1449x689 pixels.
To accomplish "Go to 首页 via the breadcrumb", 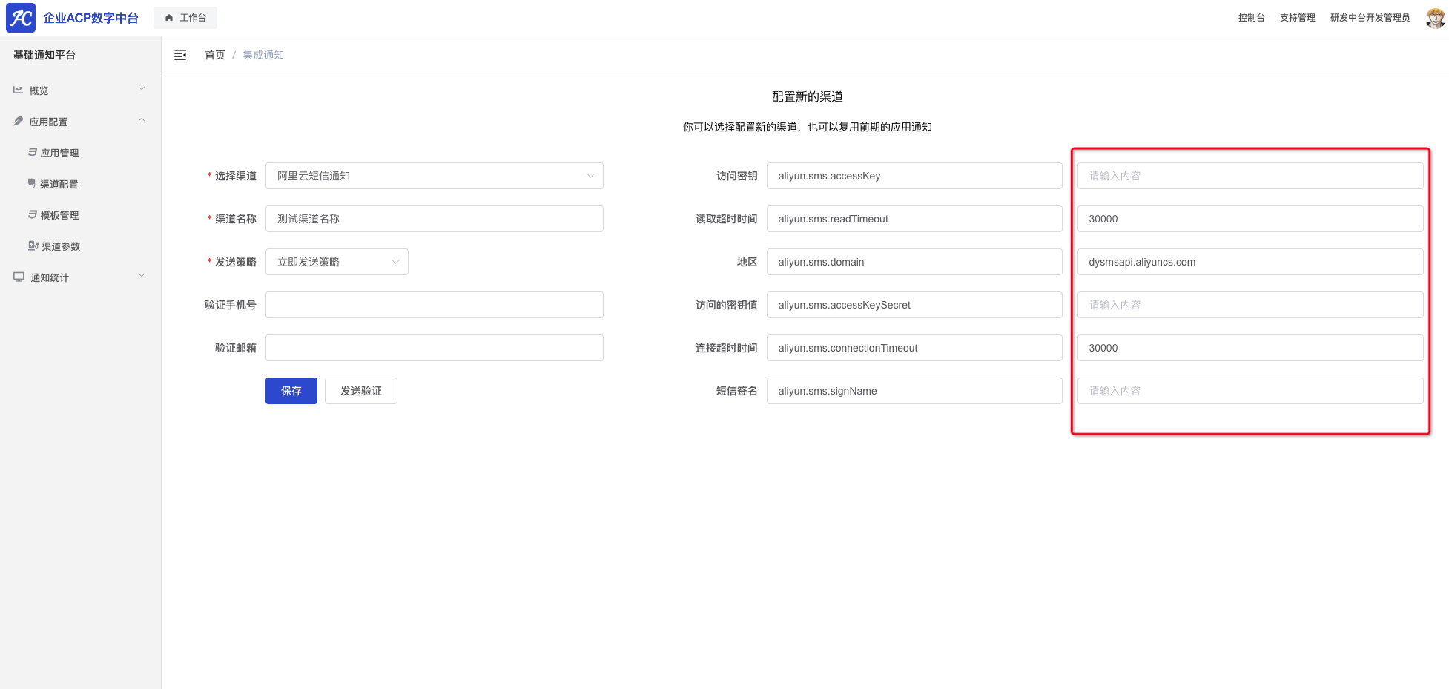I will (x=214, y=55).
